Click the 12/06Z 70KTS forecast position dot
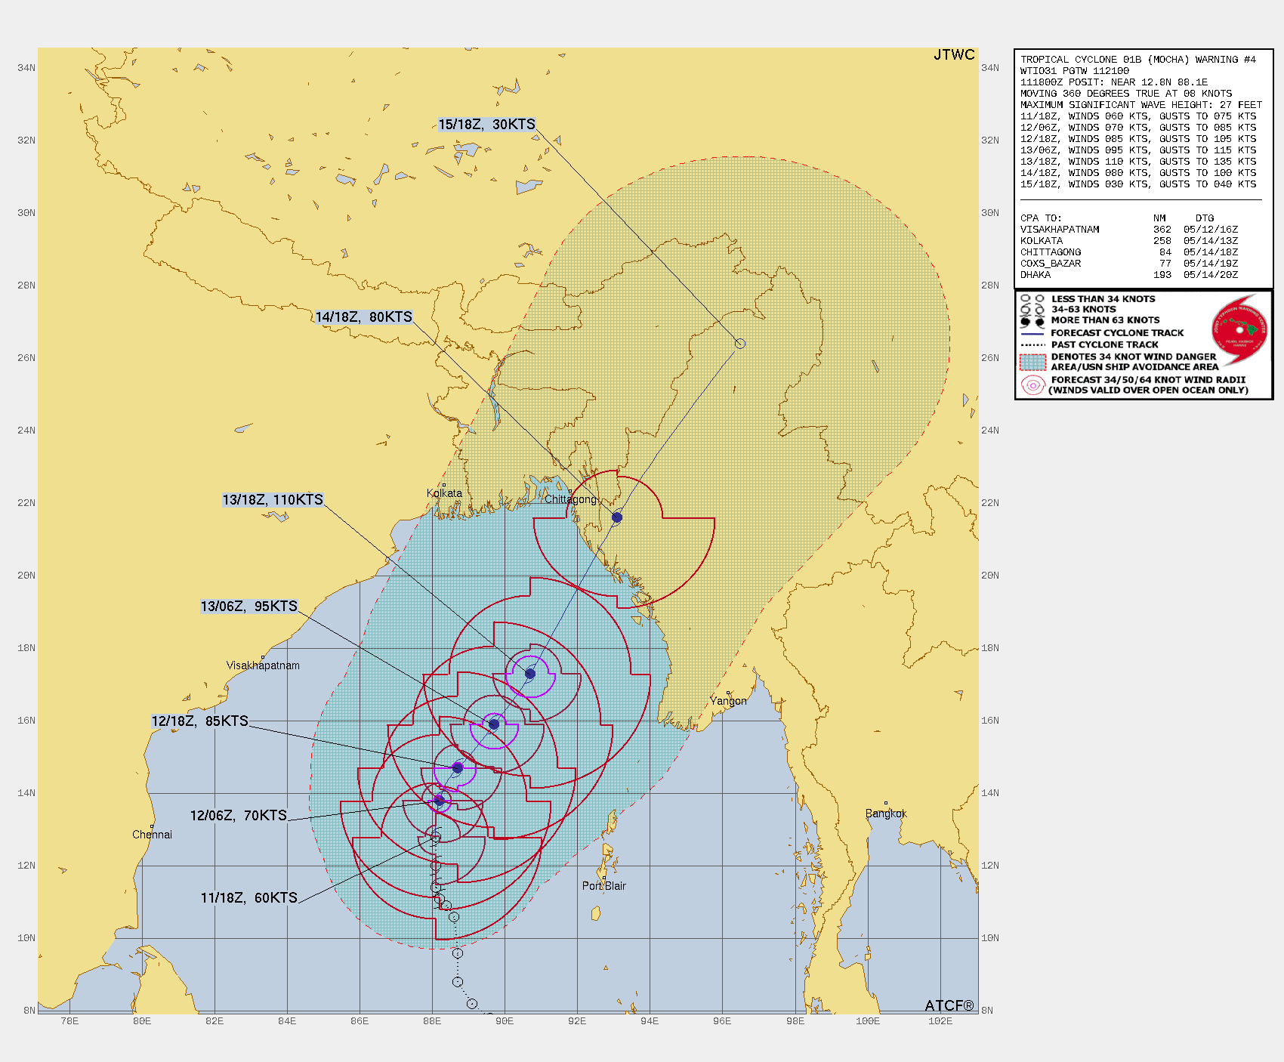This screenshot has height=1062, width=1284. pos(440,801)
